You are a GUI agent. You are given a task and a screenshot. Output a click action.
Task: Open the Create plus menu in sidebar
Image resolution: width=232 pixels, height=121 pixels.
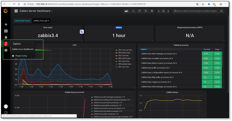tap(6, 24)
